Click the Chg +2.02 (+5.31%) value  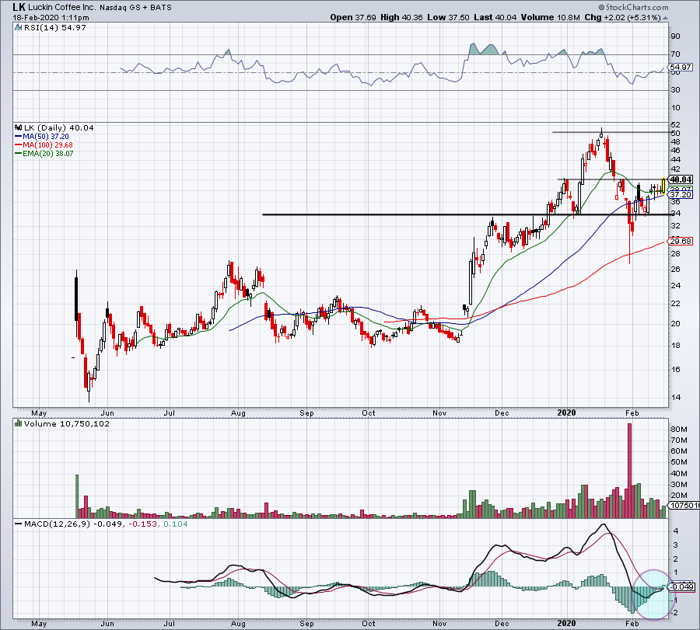[622, 17]
